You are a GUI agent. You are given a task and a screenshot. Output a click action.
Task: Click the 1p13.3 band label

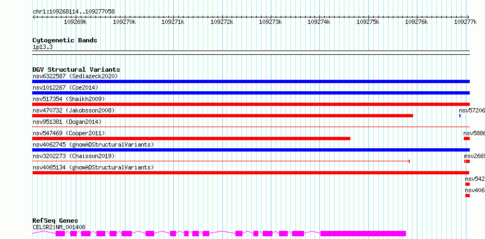coord(43,47)
